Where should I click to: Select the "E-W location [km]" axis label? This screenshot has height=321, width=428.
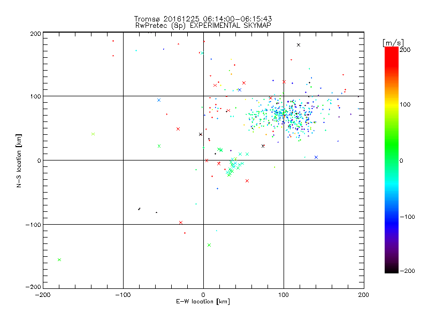point(203,301)
